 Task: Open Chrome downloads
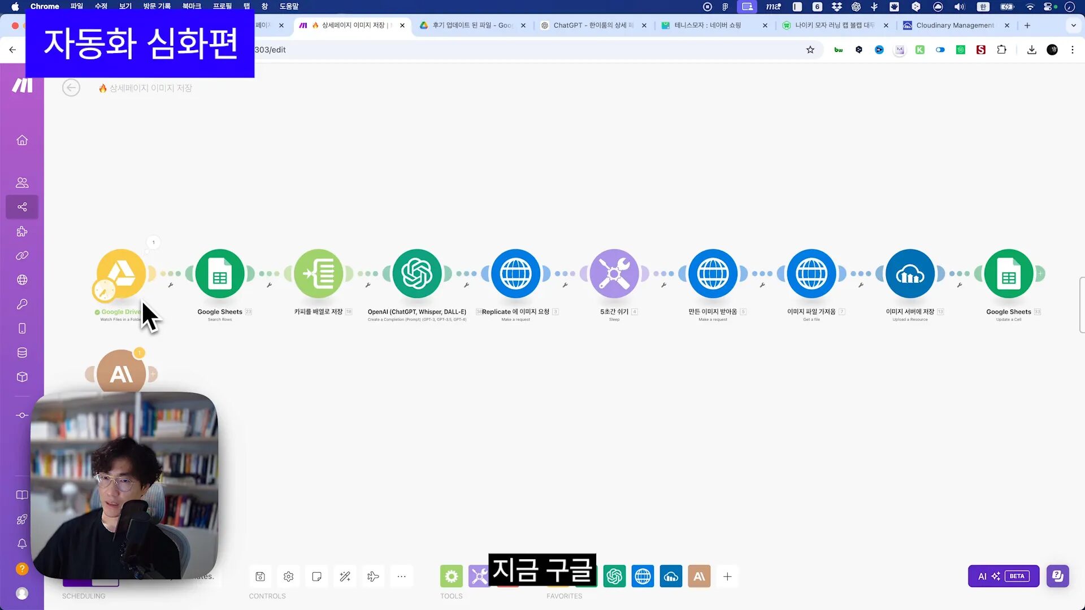point(1032,50)
